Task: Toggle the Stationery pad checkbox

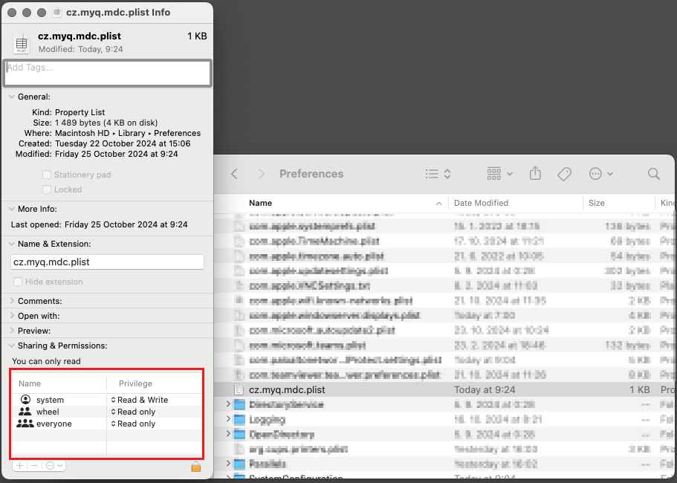Action: tap(48, 175)
